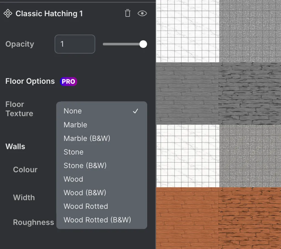Click the checkmark next to None
This screenshot has width=281, height=249.
(x=135, y=111)
